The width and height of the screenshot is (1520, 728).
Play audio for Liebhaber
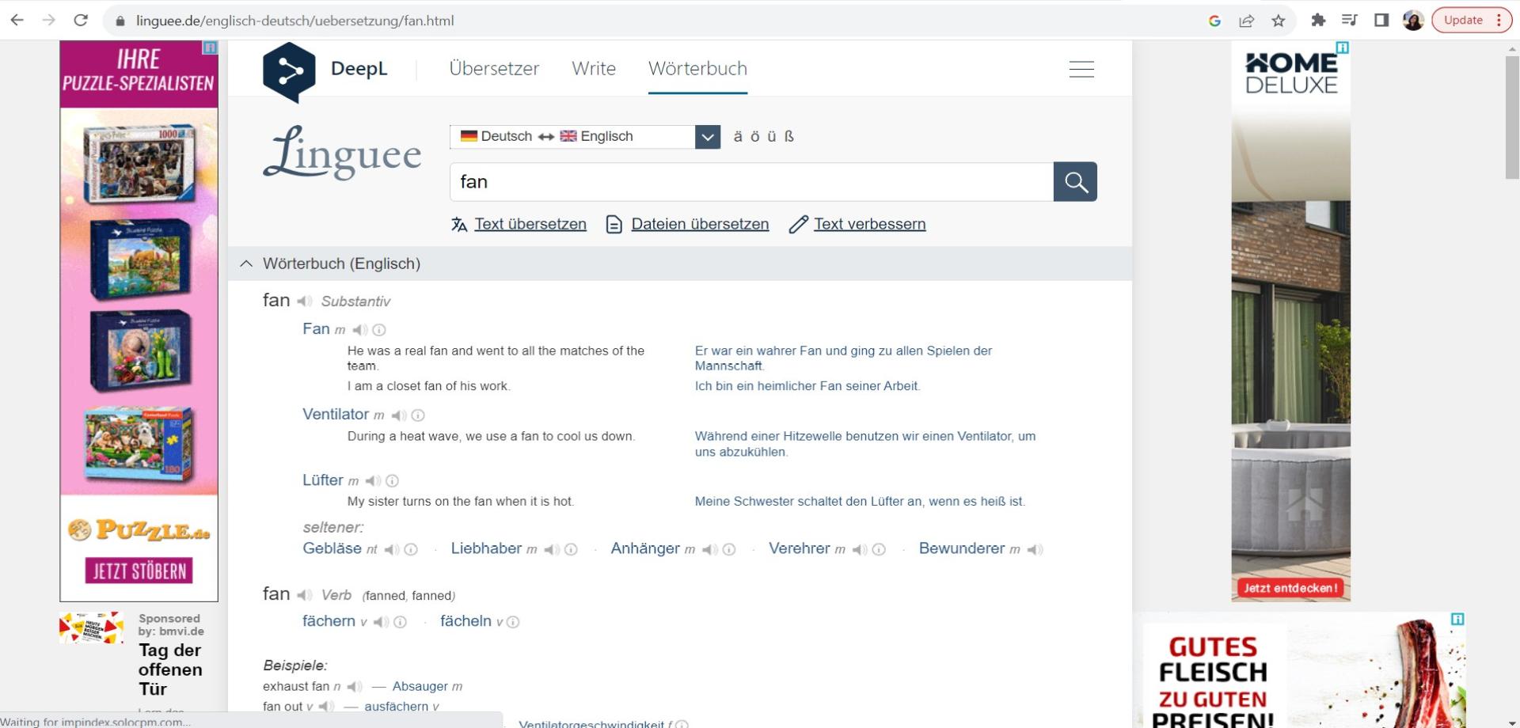552,550
